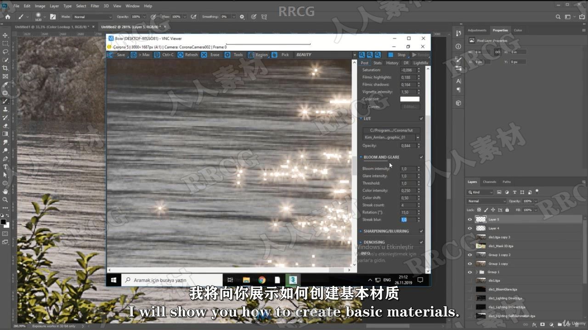Select the Zoom tool
Screen dimensions: 588x330
click(x=5, y=199)
